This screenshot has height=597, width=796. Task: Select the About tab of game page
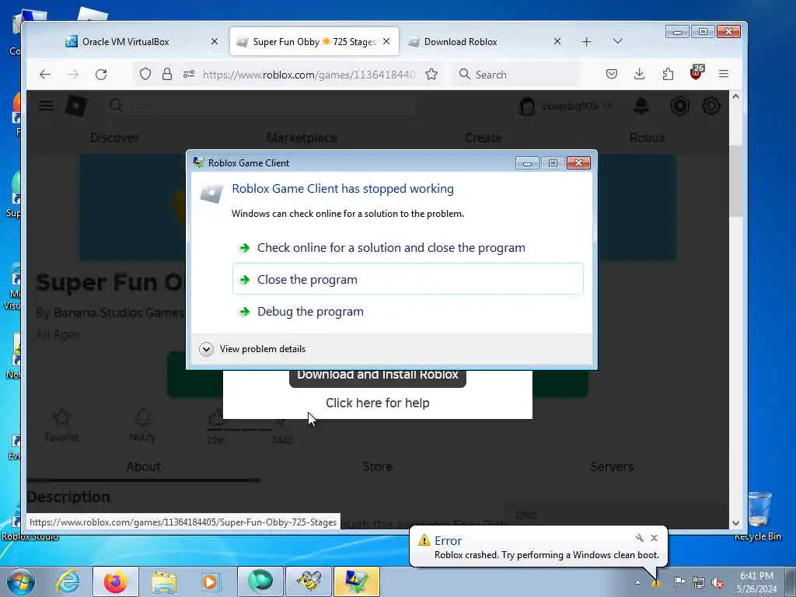coord(144,466)
